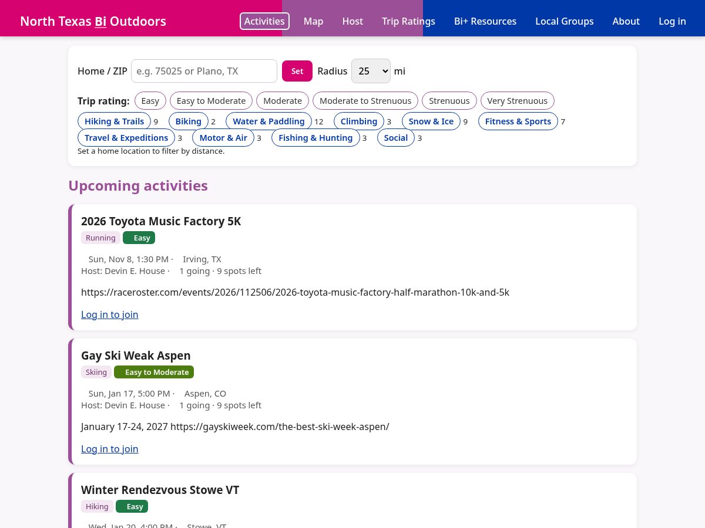This screenshot has height=528, width=705.
Task: Click Easy to Moderate badge on Aspen card
Action: tap(154, 372)
